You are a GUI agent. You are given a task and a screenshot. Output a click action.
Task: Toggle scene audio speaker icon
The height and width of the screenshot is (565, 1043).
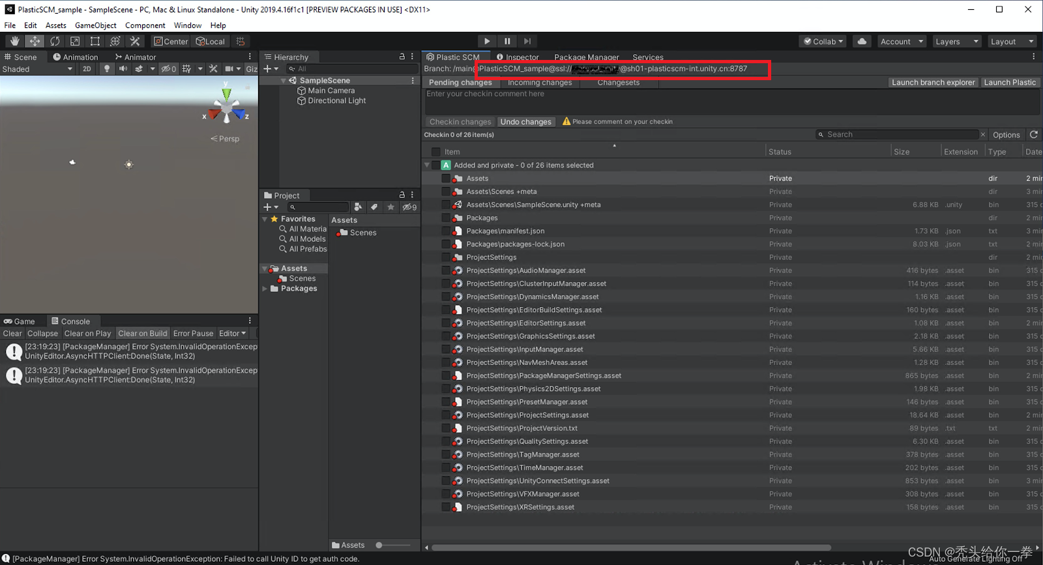pyautogui.click(x=123, y=68)
